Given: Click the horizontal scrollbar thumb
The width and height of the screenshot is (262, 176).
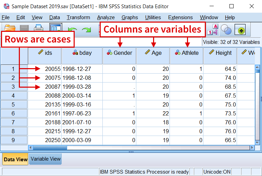Looking at the screenshot, I should click(50, 148).
